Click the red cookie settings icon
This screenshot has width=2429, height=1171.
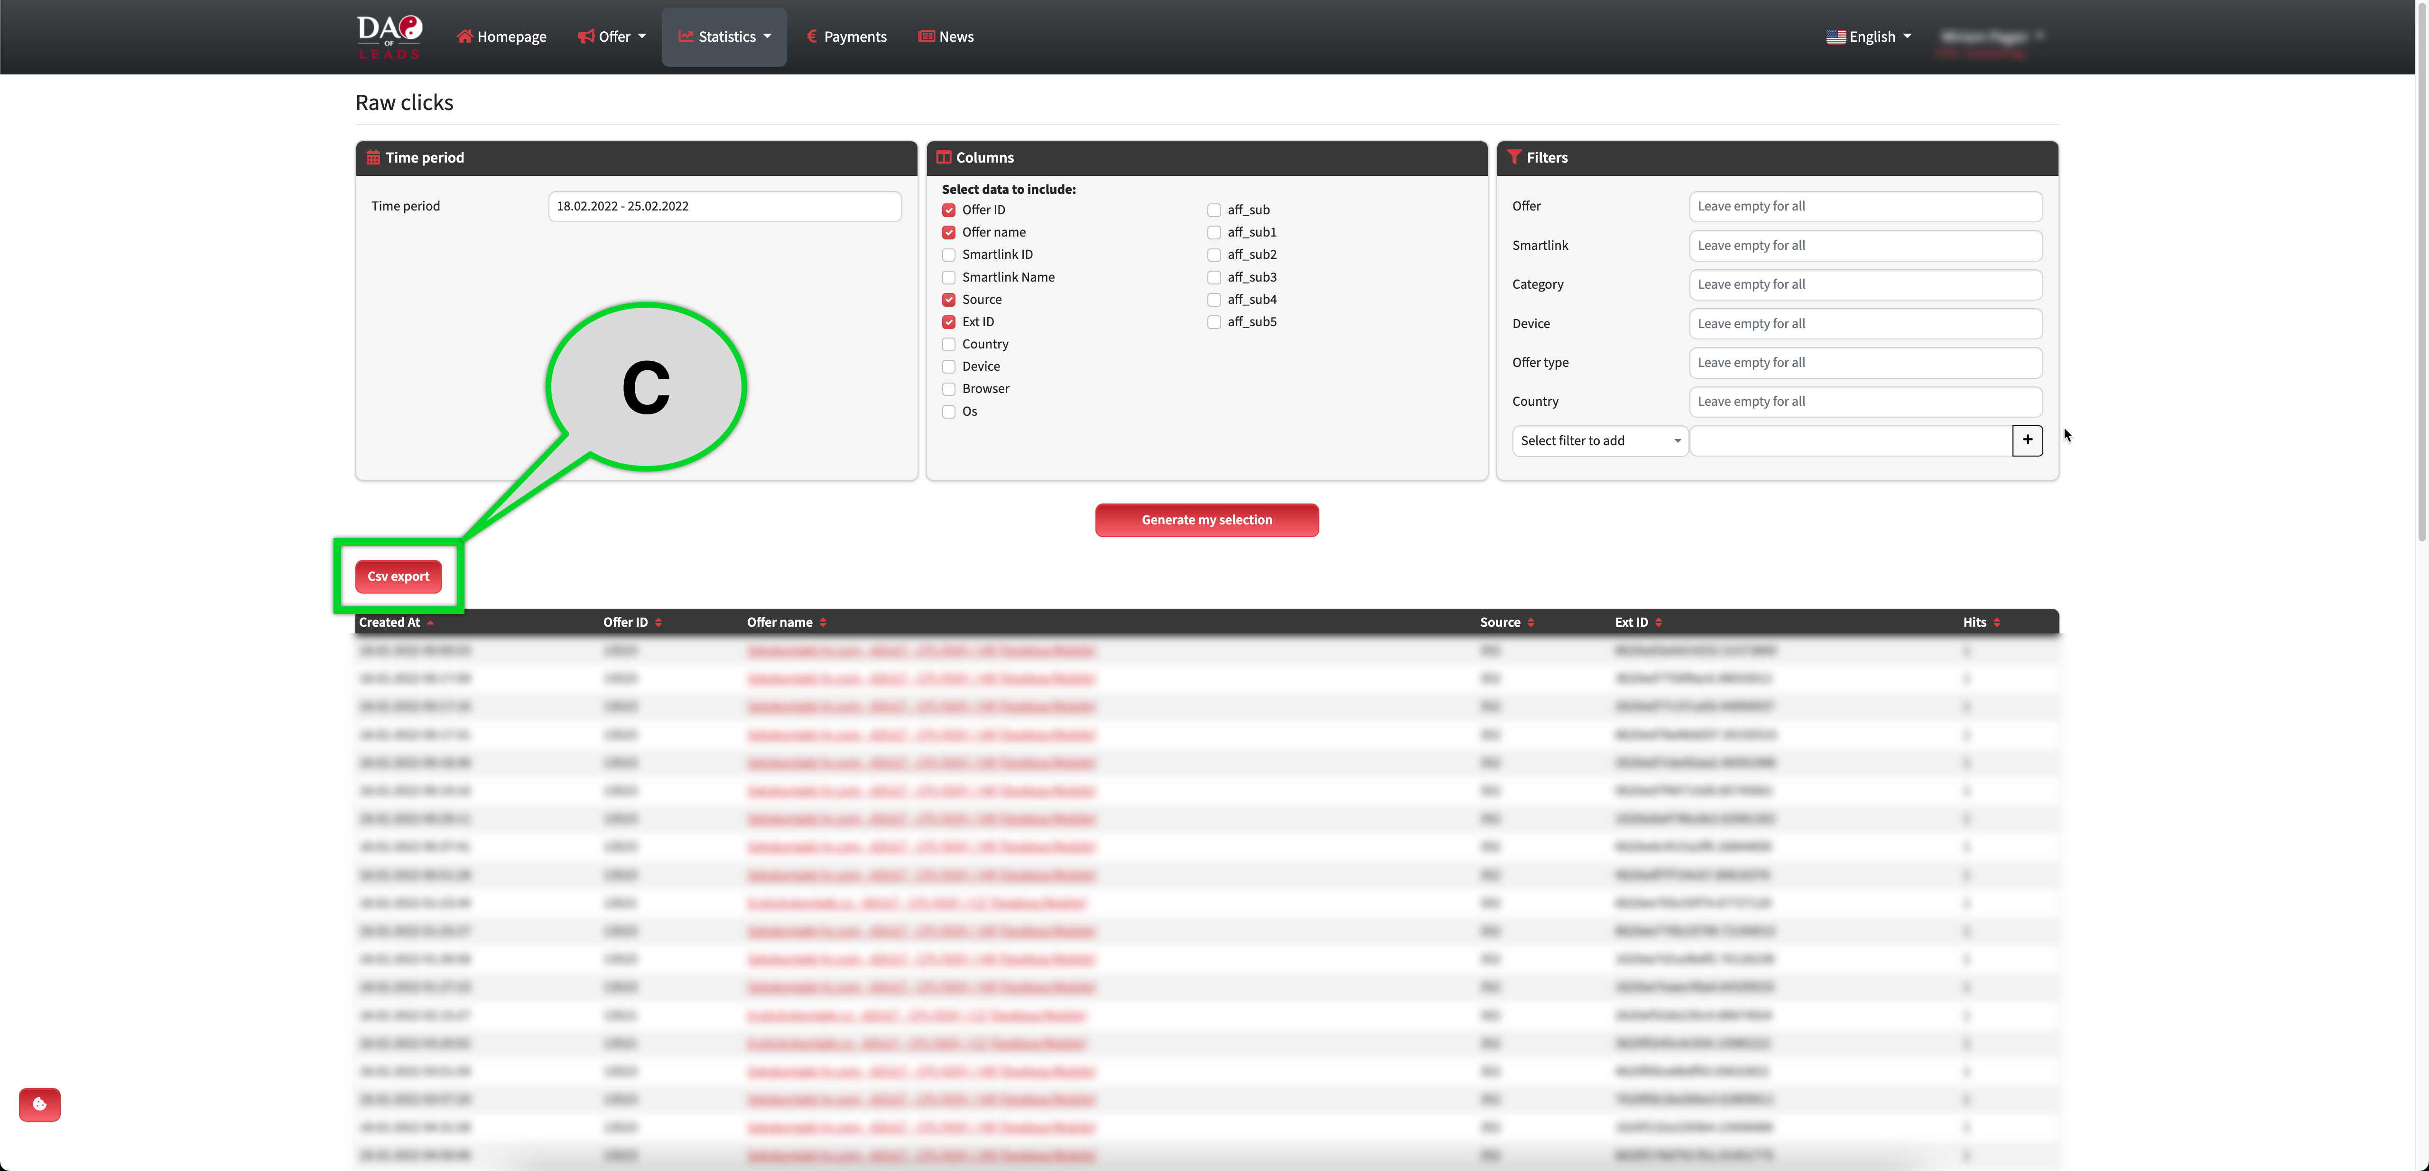(x=39, y=1104)
